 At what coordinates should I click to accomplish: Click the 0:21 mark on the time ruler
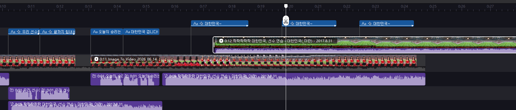(318, 6)
